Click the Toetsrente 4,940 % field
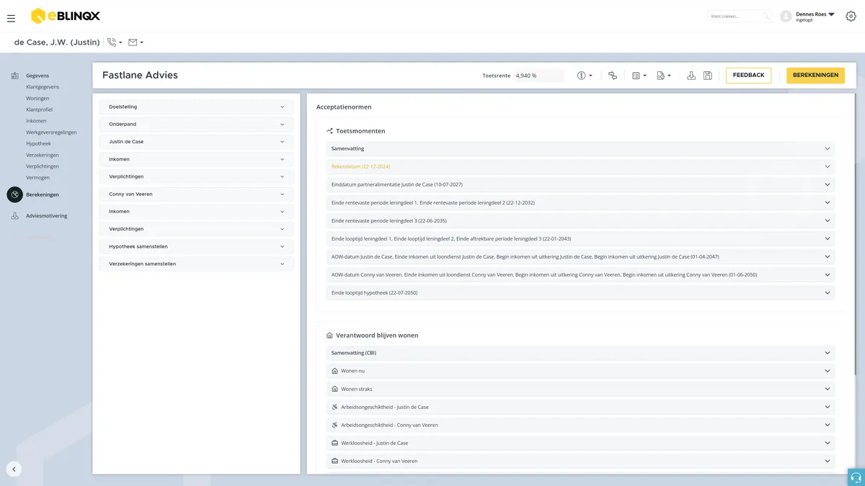Viewport: 865px width, 486px height. (x=538, y=76)
